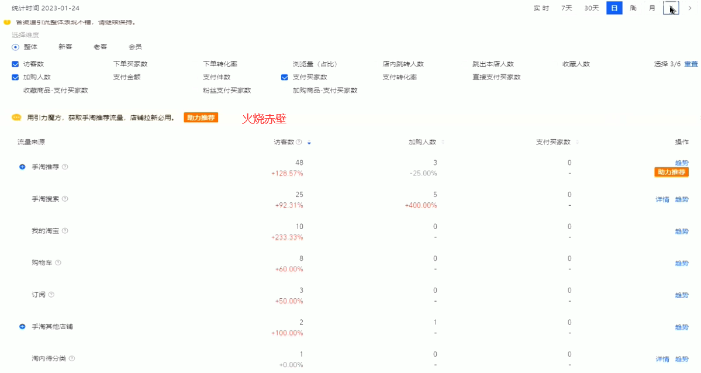Expand the 手淘推荐 traffic source row
The width and height of the screenshot is (701, 373).
(22, 167)
